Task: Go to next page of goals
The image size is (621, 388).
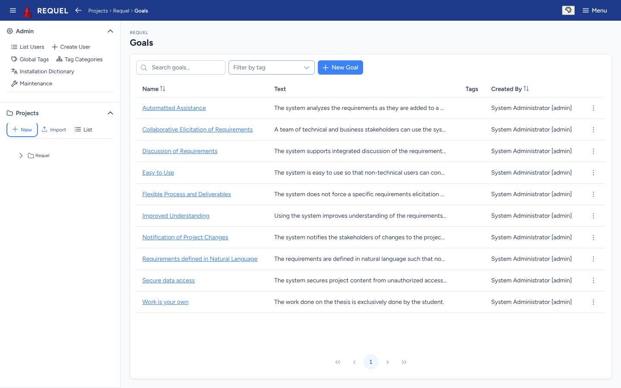Action: pos(388,362)
